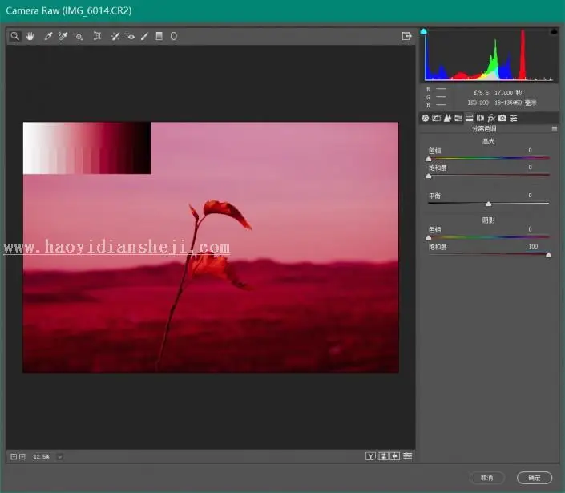Select the Zoom tool
This screenshot has height=493, width=565.
[14, 36]
